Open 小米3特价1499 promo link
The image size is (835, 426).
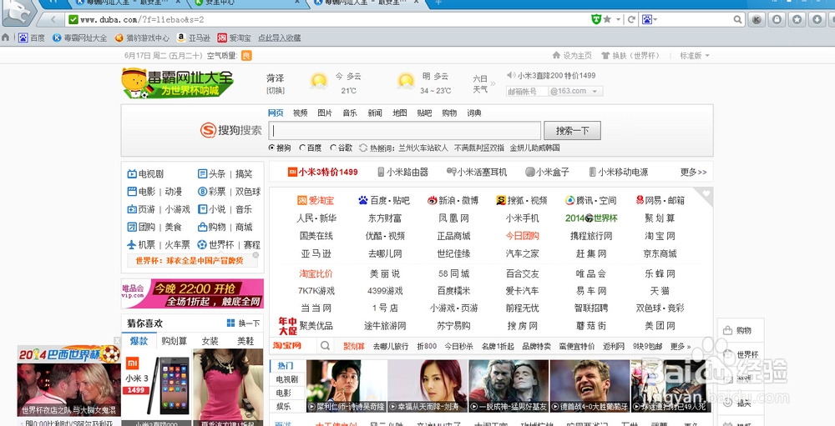click(322, 172)
